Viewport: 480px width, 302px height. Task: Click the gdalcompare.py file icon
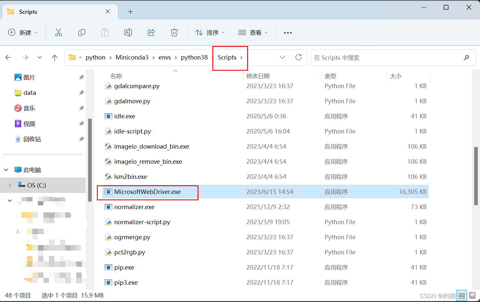click(x=108, y=86)
